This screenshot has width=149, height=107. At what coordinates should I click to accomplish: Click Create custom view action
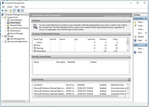click(141, 26)
